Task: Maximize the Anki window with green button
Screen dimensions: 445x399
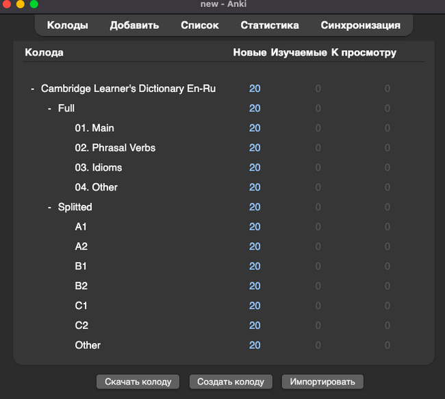Action: (34, 4)
